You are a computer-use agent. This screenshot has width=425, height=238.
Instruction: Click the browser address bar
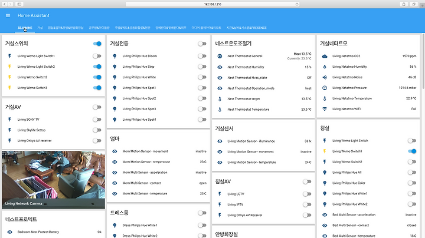[212, 4]
